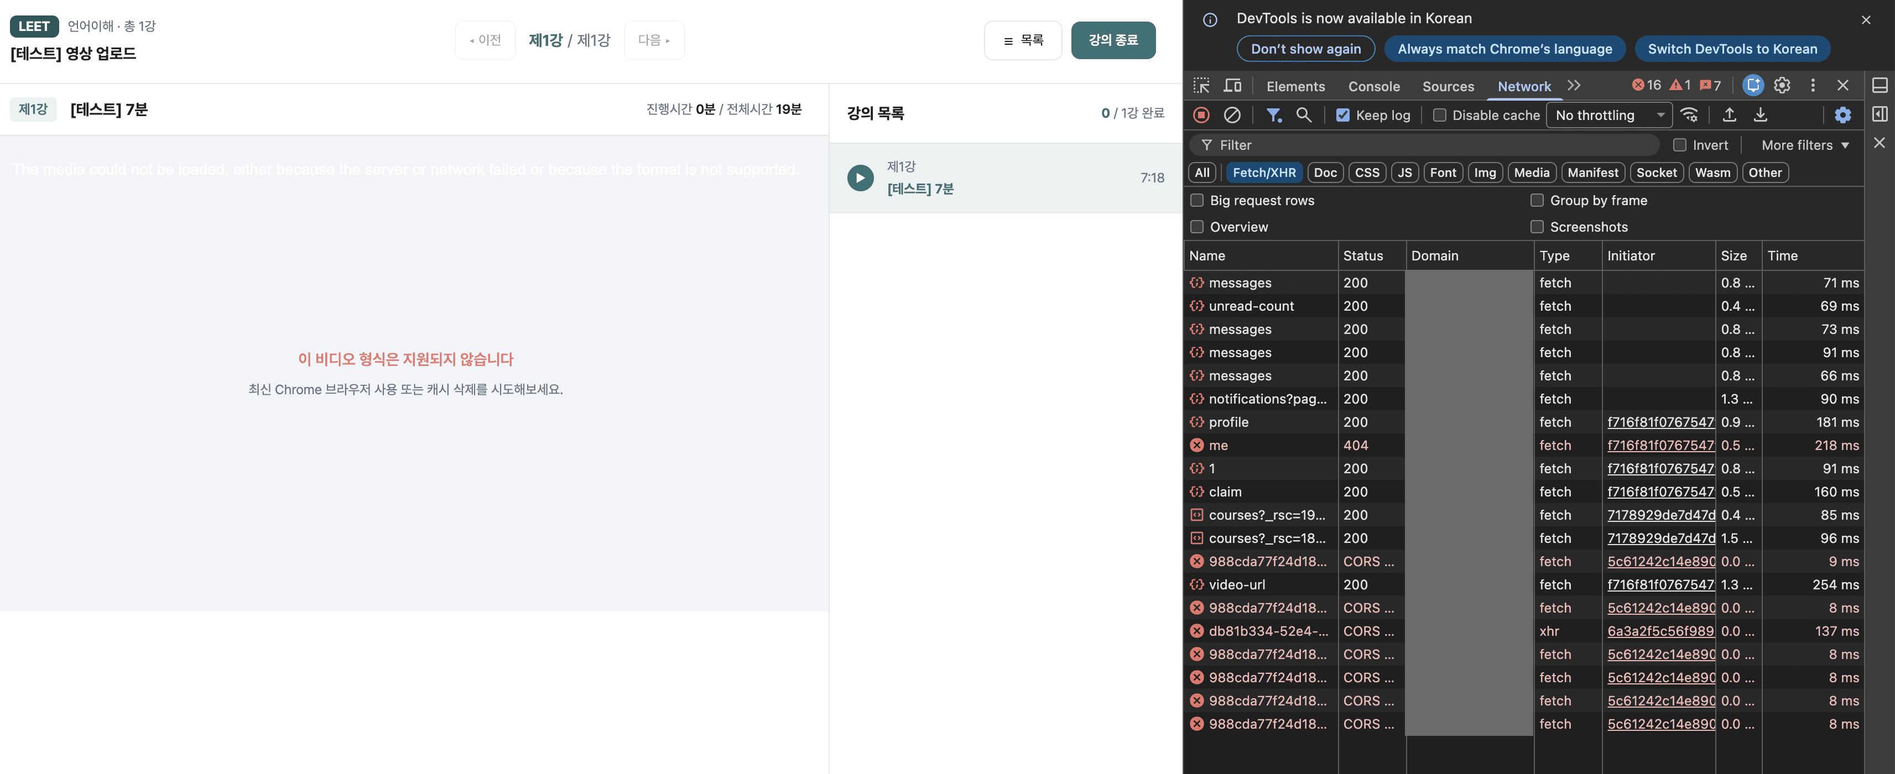The width and height of the screenshot is (1895, 774).
Task: Stop recording network log
Action: (1201, 114)
